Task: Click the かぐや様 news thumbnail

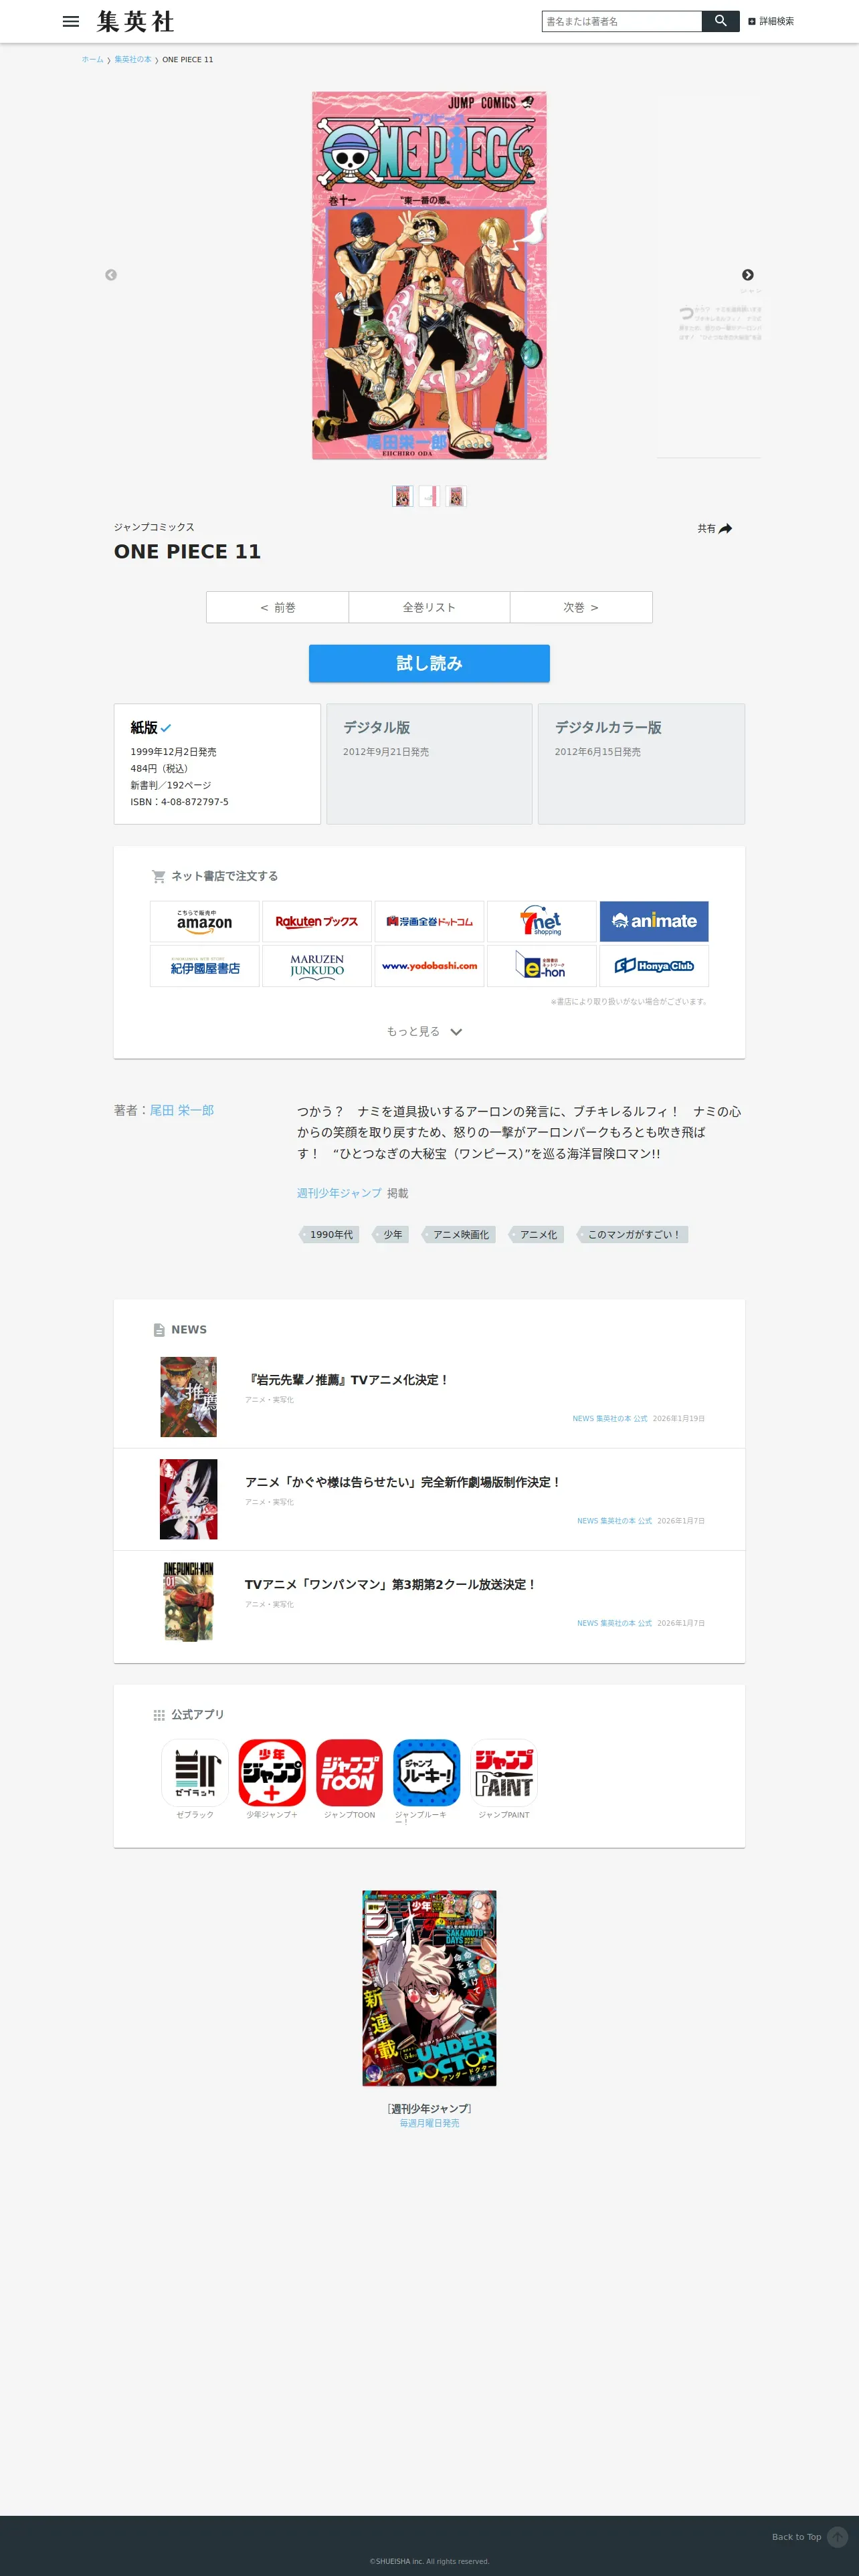Action: [189, 1499]
